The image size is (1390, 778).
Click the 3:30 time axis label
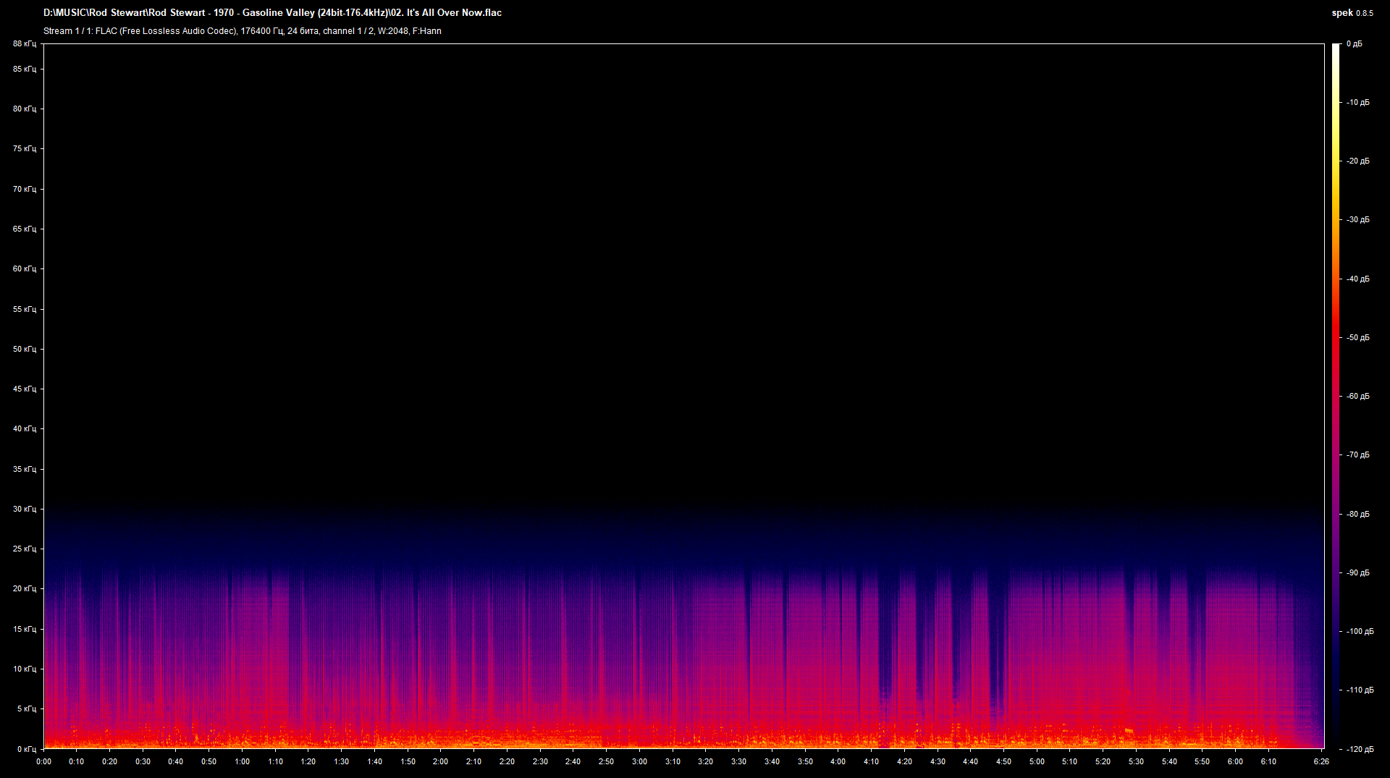738,761
